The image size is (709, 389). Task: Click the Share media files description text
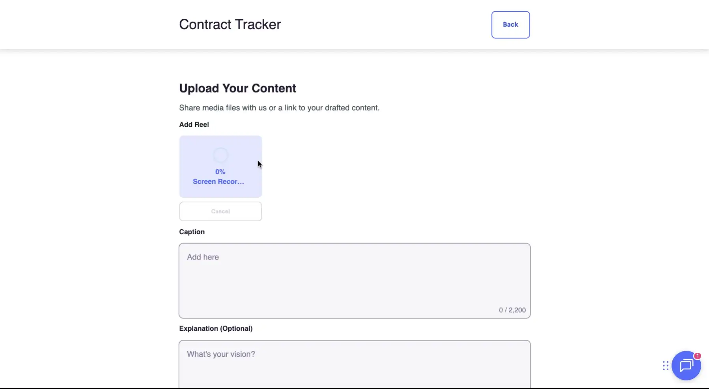coord(279,107)
